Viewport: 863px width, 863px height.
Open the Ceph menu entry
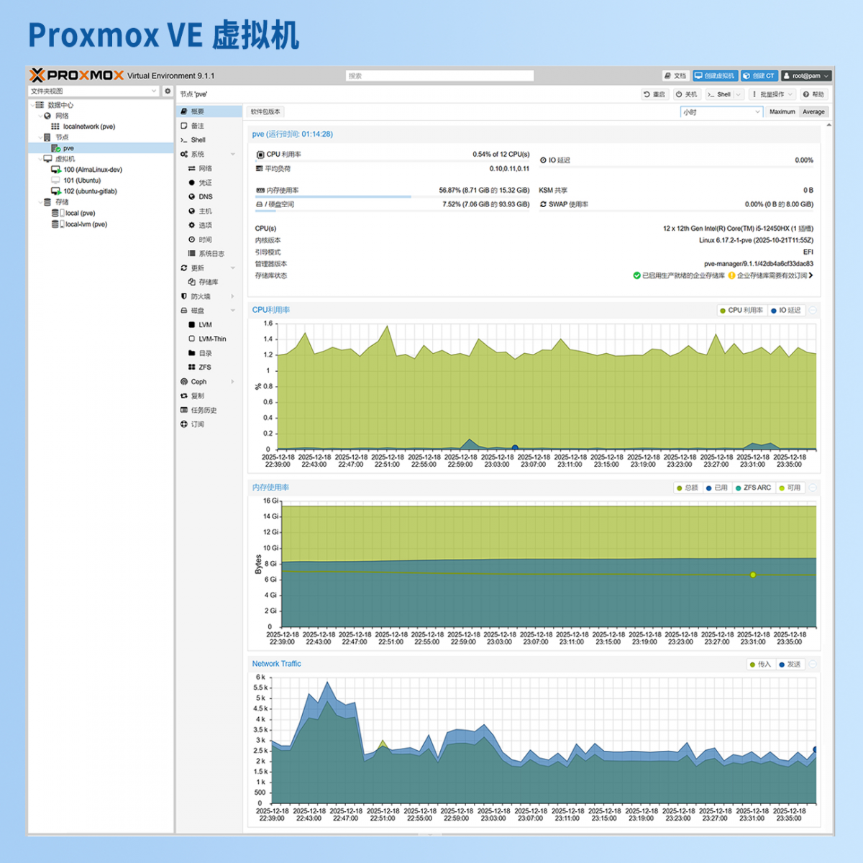point(198,382)
